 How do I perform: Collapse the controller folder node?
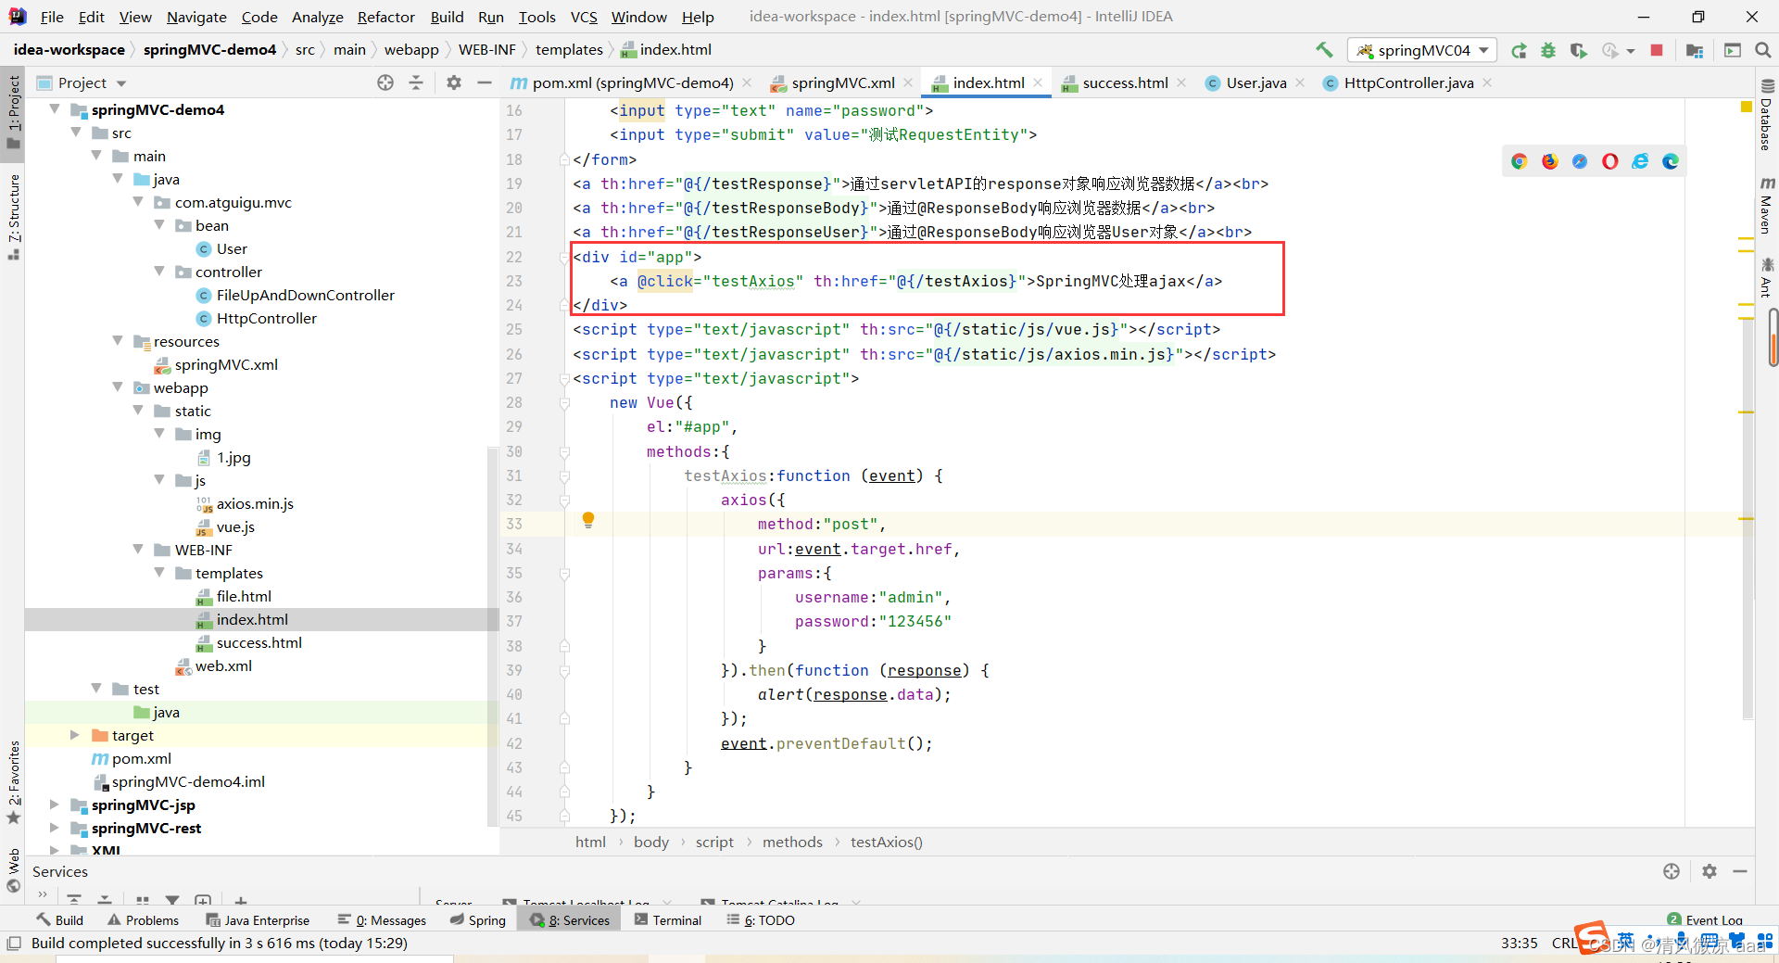[x=159, y=272]
